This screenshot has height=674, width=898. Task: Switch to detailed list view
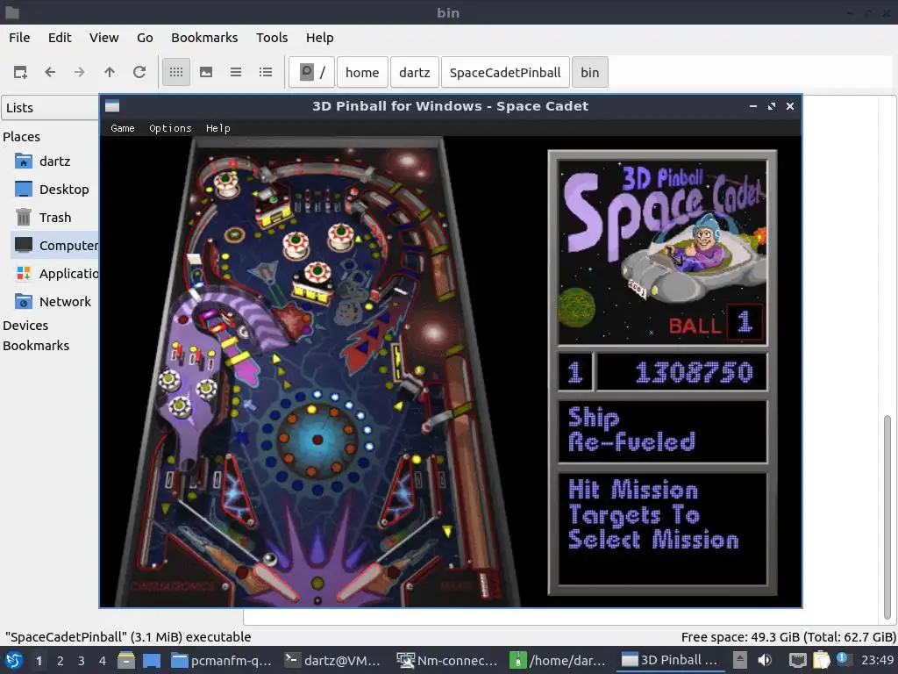(266, 72)
